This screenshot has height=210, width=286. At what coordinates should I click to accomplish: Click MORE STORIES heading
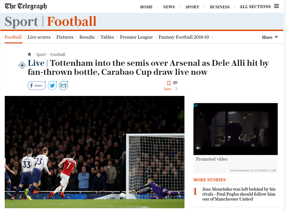[x=210, y=180]
